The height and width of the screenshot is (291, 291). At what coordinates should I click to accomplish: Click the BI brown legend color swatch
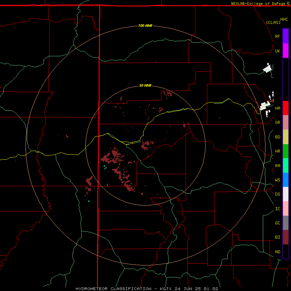pyautogui.click(x=286, y=237)
